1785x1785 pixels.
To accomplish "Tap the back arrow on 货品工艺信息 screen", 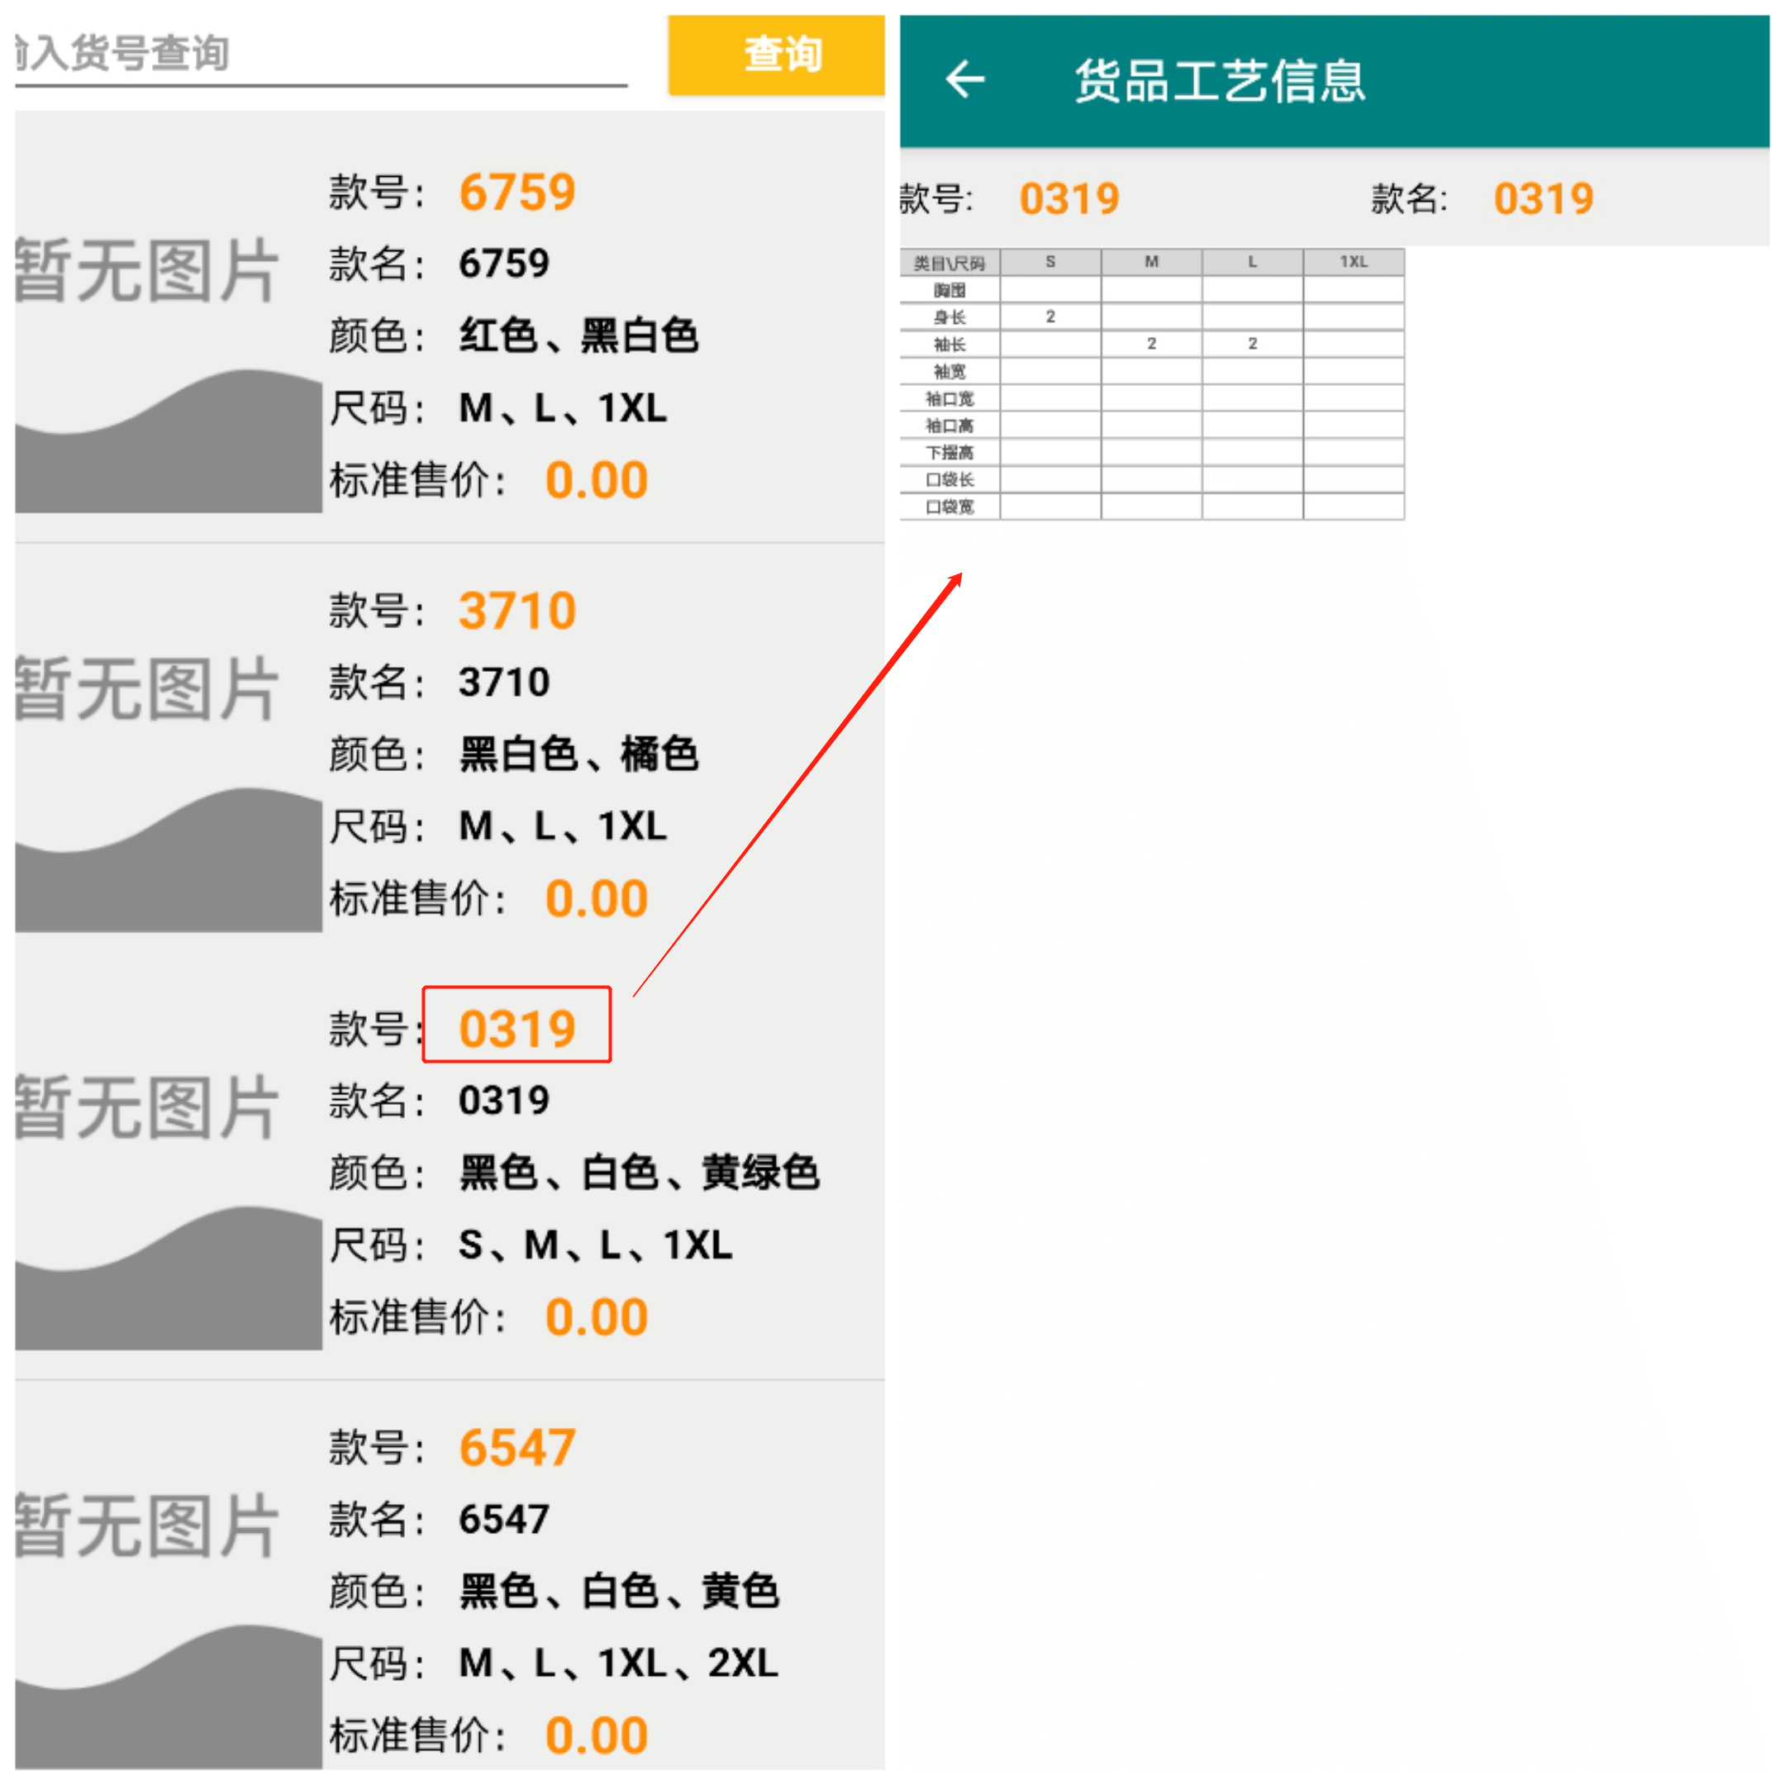I will click(x=964, y=79).
